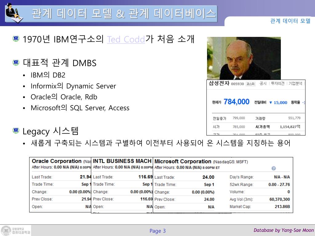
Task: Click the Market Cap value 213.86B
Action: click(282, 206)
